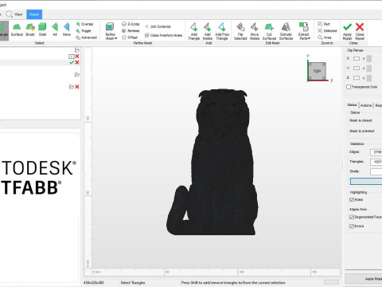This screenshot has width=382, height=287.
Task: Open the Refine Mesh dropdown
Action: point(111,31)
